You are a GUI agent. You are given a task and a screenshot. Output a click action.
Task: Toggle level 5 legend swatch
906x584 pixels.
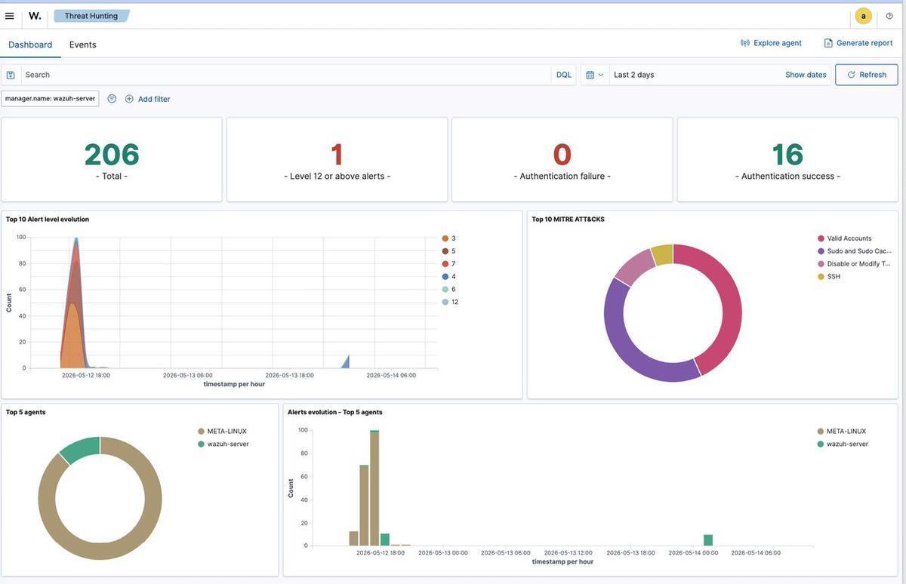[445, 251]
